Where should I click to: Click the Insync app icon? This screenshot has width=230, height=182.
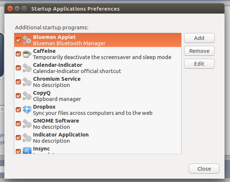coord(27,150)
